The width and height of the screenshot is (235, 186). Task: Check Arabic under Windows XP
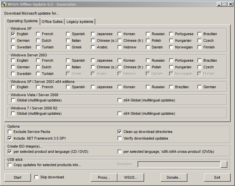point(93,47)
